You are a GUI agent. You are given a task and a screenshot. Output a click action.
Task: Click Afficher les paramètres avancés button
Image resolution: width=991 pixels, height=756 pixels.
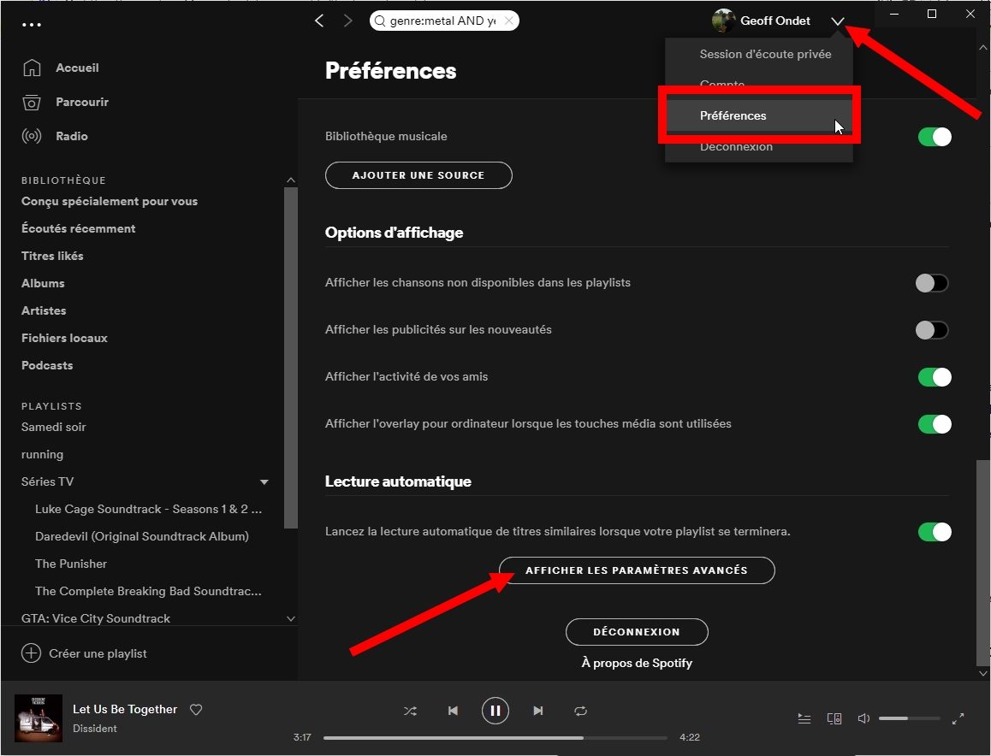point(637,570)
